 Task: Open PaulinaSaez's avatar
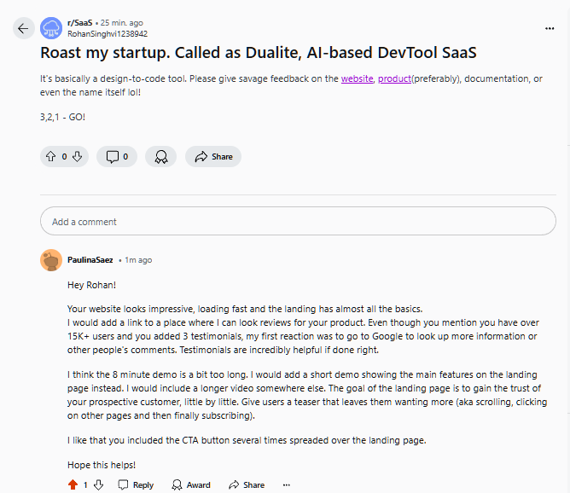coord(51,260)
